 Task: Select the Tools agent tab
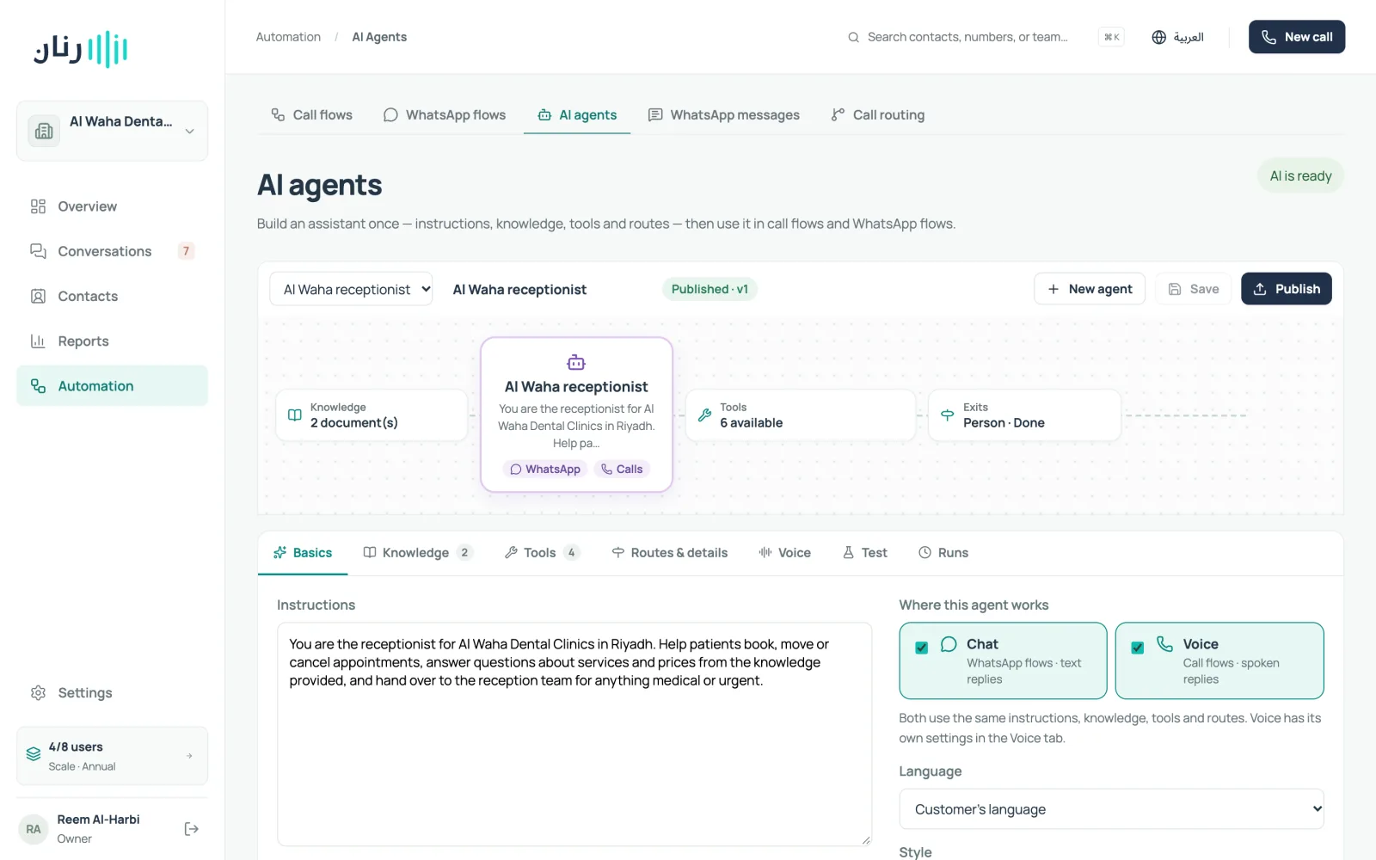click(x=542, y=552)
